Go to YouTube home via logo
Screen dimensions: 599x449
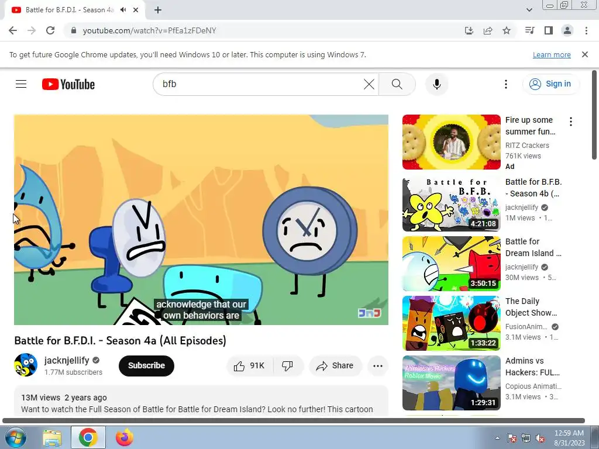coord(68,84)
